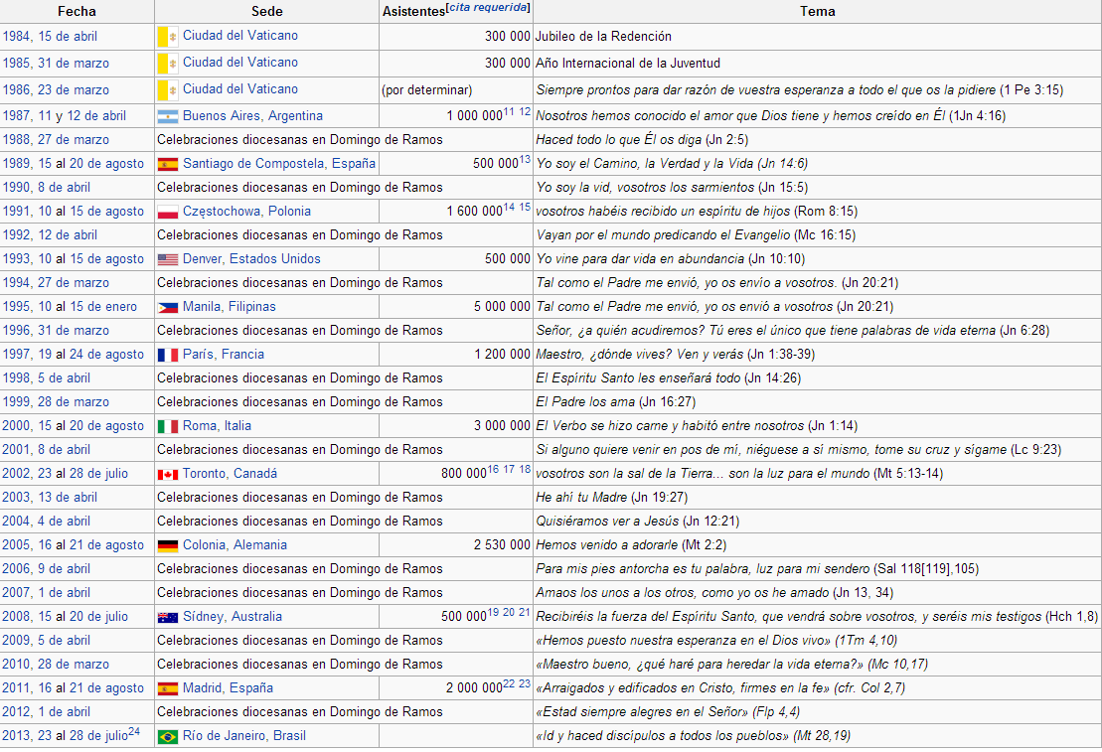The width and height of the screenshot is (1102, 752).
Task: Click the "2 530 000" attendance value for Colonia
Action: pos(502,544)
